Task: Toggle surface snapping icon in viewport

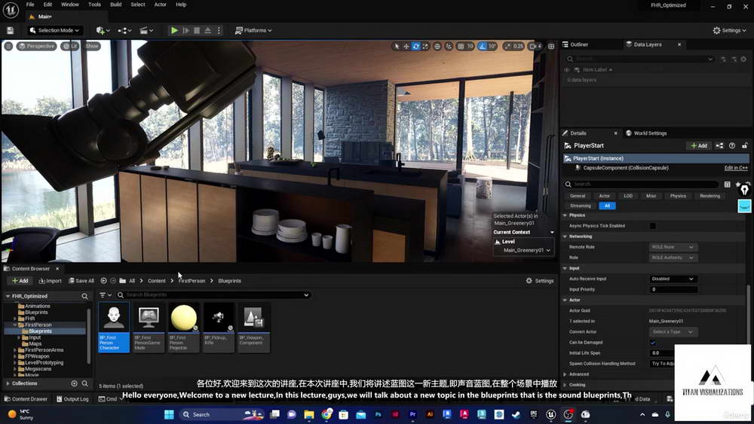Action: [x=449, y=46]
